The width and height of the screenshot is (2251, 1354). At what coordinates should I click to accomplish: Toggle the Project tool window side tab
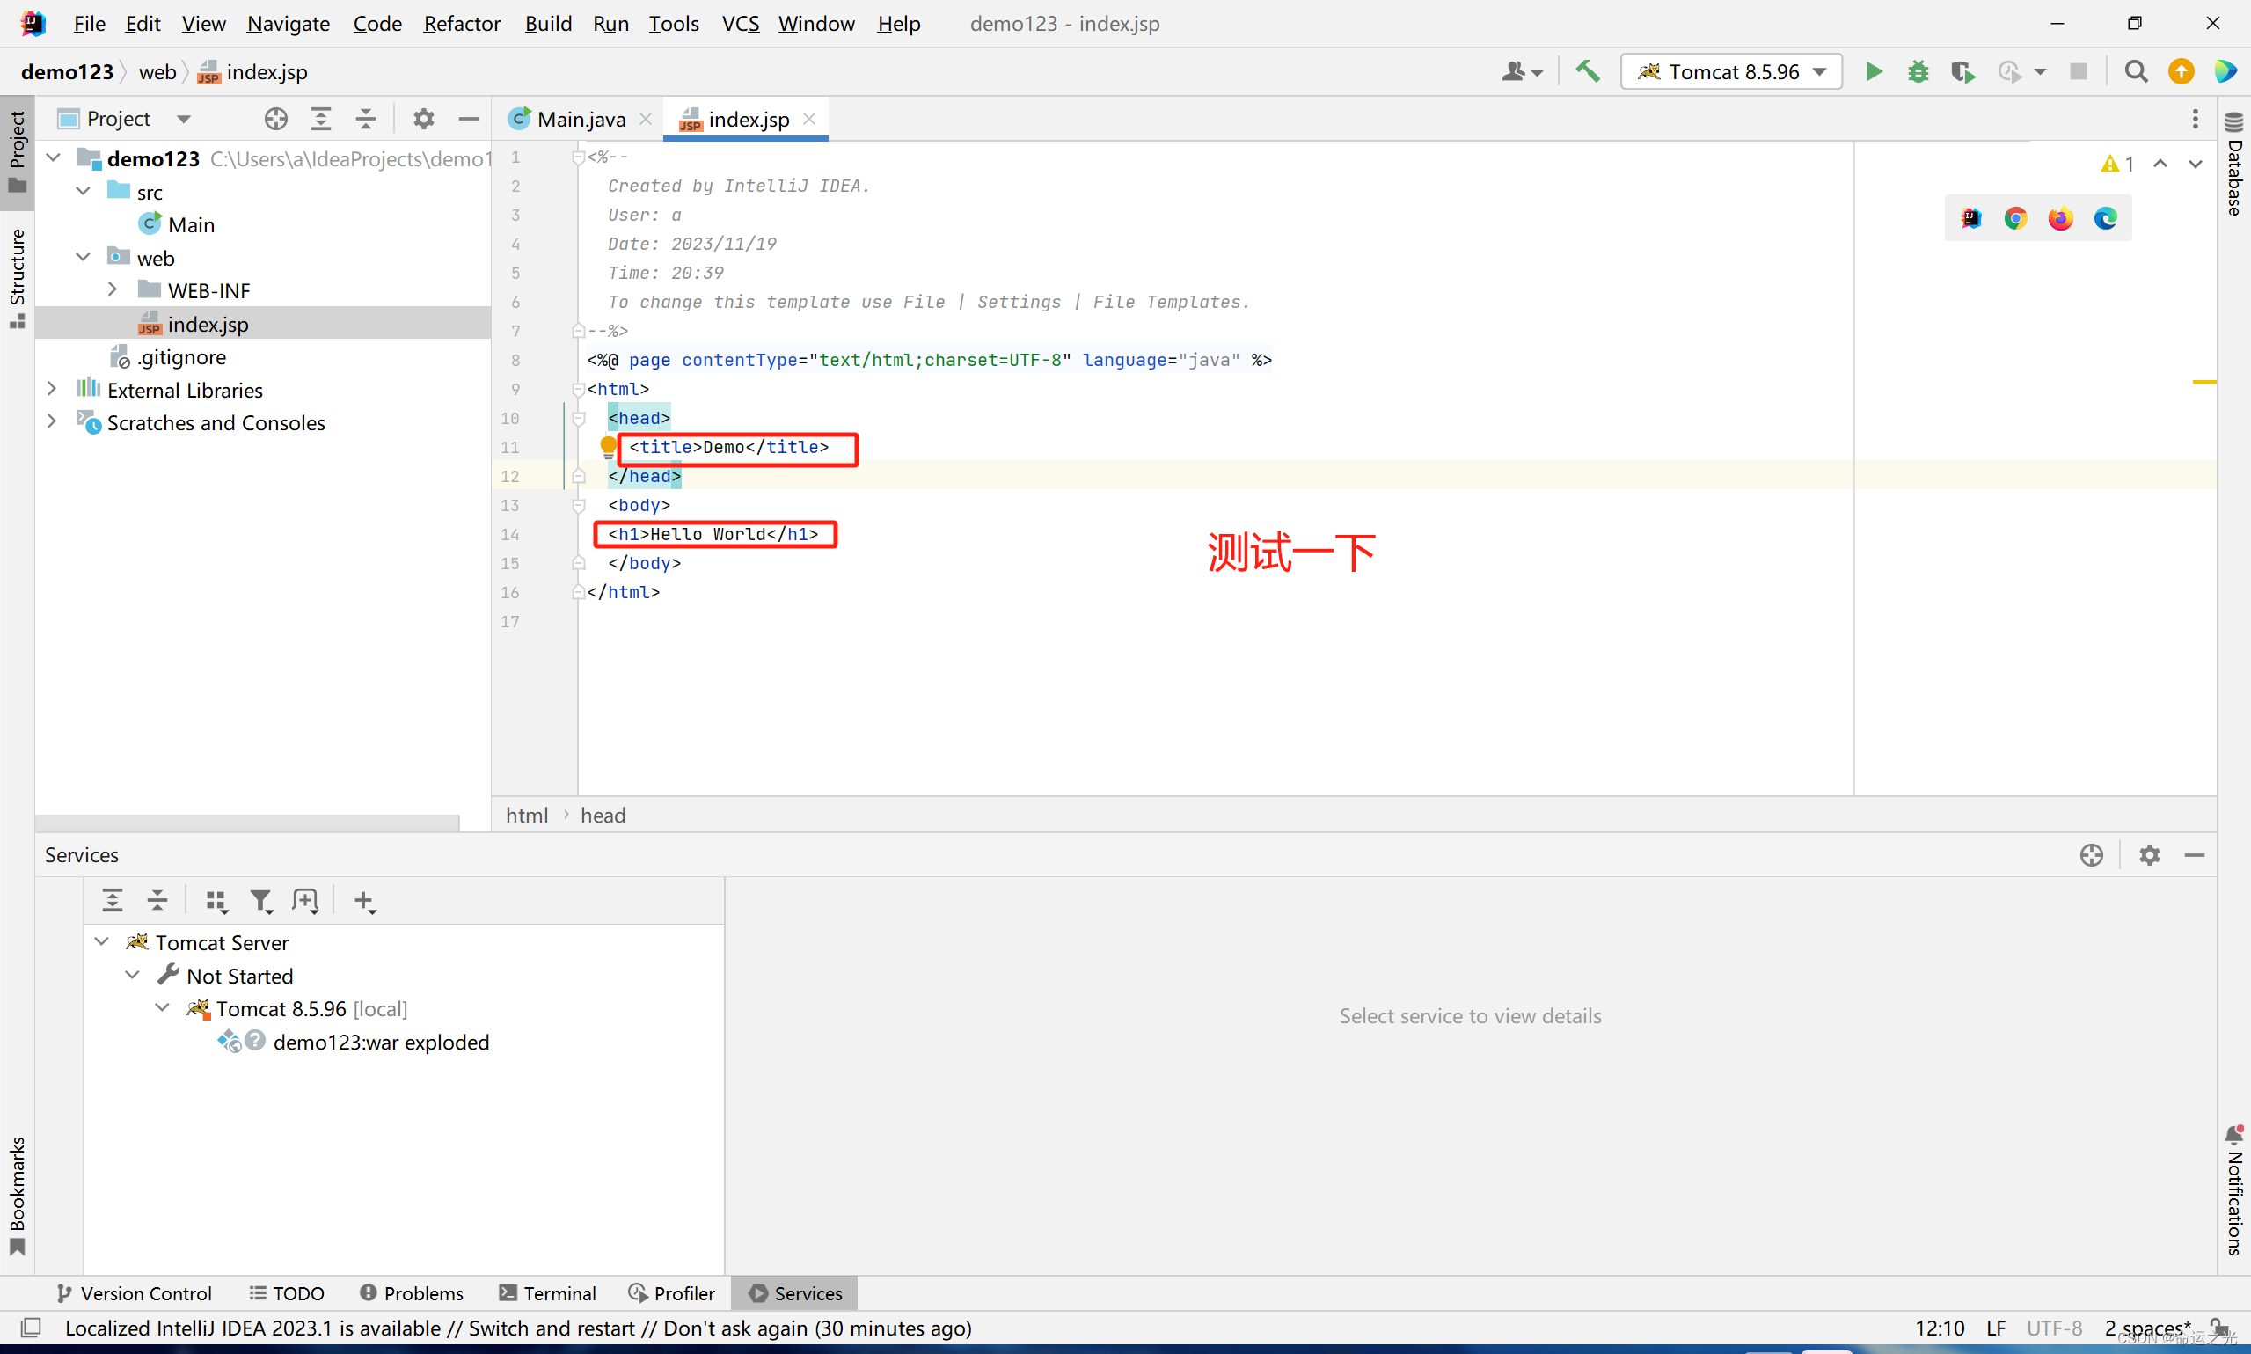point(17,151)
